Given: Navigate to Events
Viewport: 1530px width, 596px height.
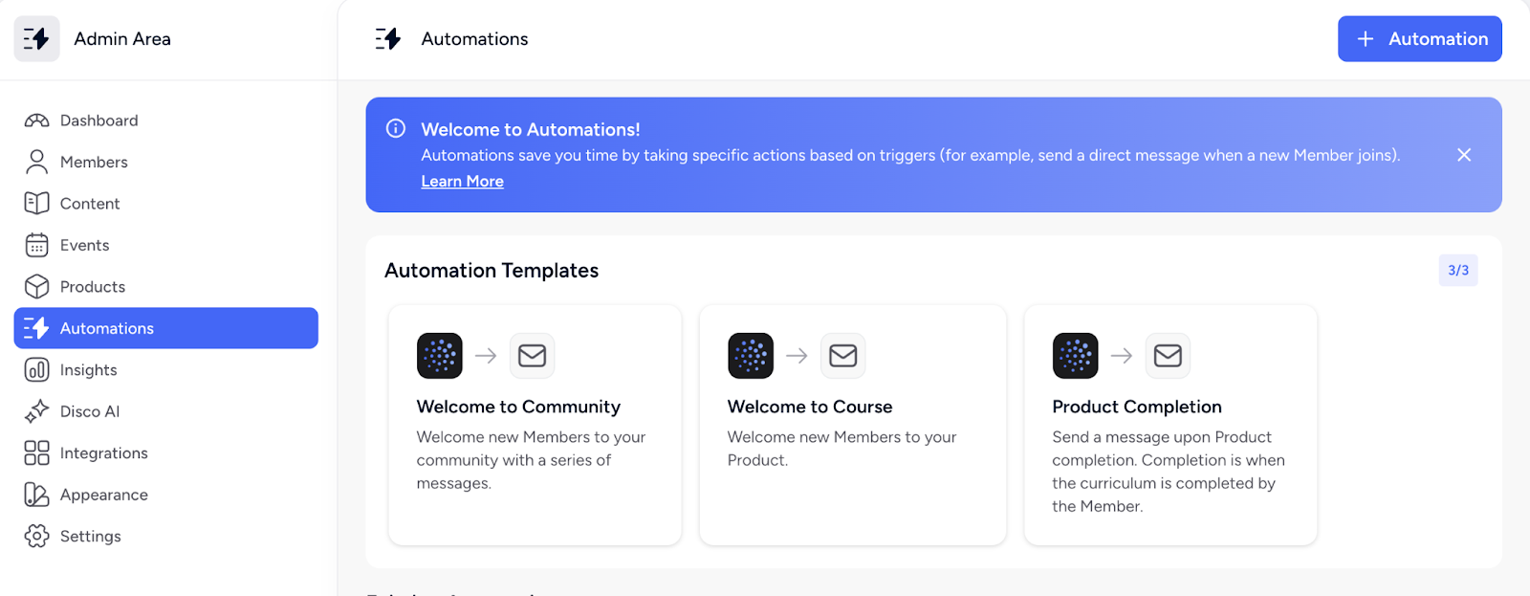Looking at the screenshot, I should coord(166,245).
